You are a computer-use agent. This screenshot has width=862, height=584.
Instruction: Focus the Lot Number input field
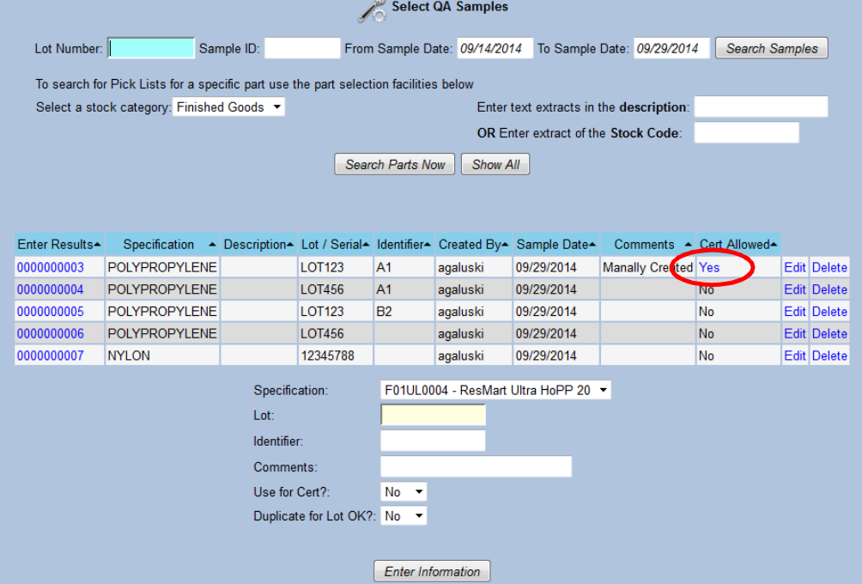pos(152,49)
